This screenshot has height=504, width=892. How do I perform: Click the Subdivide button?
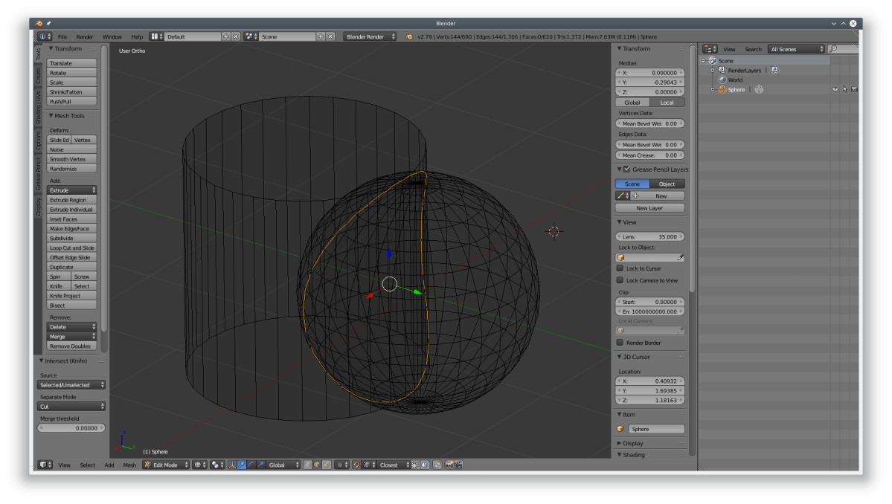[x=71, y=238]
